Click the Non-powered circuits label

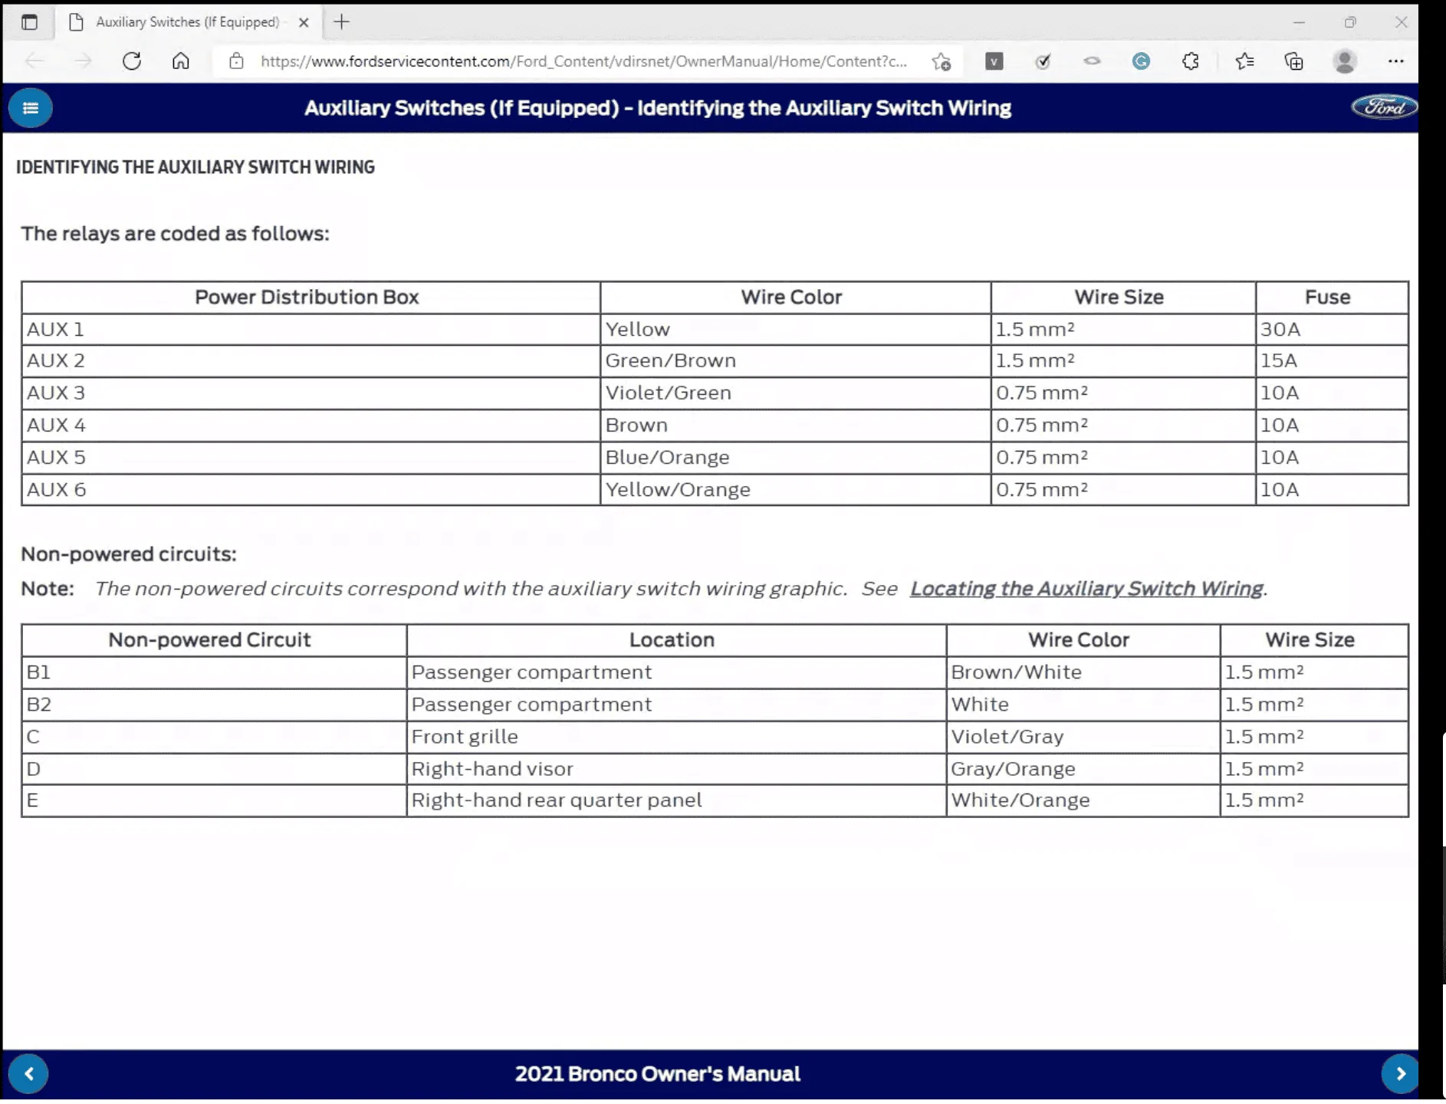coord(129,554)
